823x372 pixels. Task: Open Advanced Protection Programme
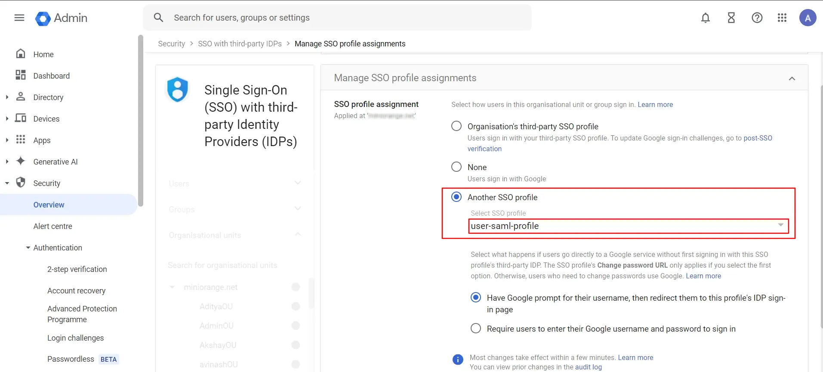pos(82,314)
